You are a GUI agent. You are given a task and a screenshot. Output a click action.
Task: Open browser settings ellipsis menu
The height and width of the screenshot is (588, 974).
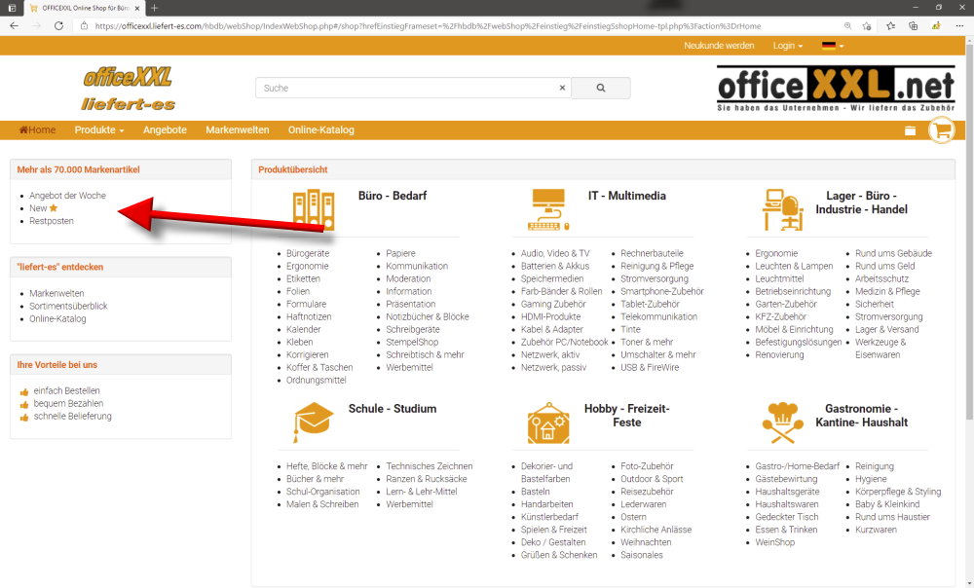tap(957, 26)
